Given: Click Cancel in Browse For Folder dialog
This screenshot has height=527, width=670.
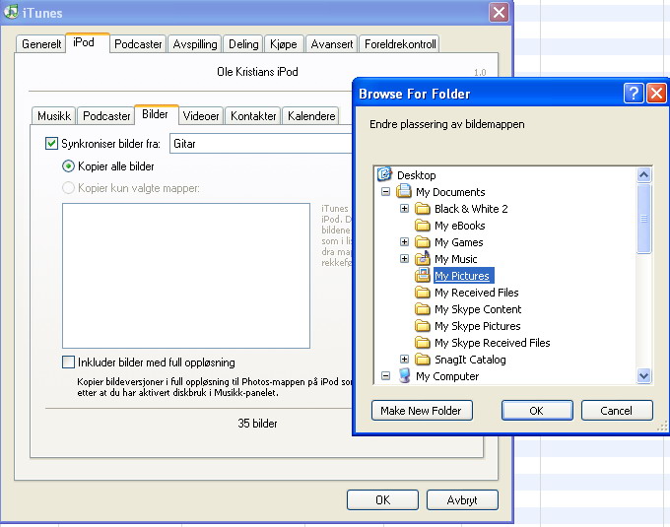Looking at the screenshot, I should [x=617, y=411].
